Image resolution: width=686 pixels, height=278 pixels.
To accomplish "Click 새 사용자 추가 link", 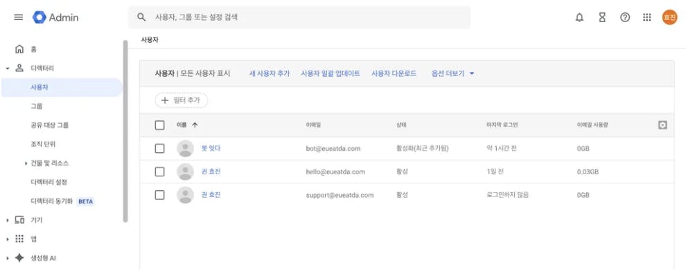I will (270, 74).
